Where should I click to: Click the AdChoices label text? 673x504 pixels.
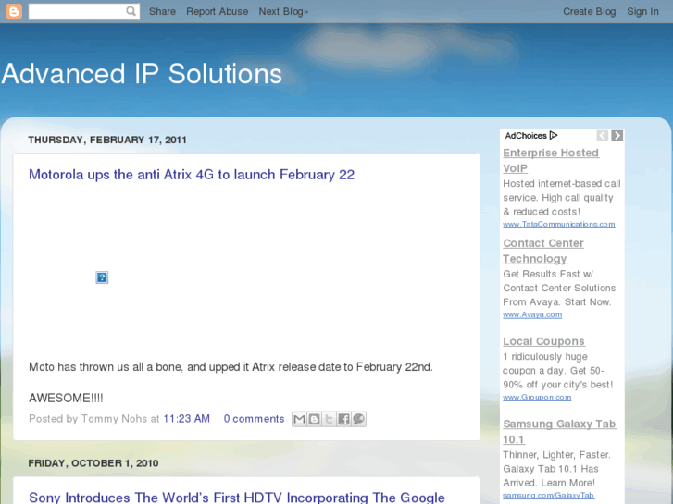526,136
